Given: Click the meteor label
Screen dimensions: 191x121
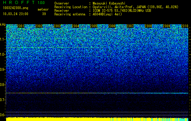Looking at the screenshot, I should pos(43,9).
